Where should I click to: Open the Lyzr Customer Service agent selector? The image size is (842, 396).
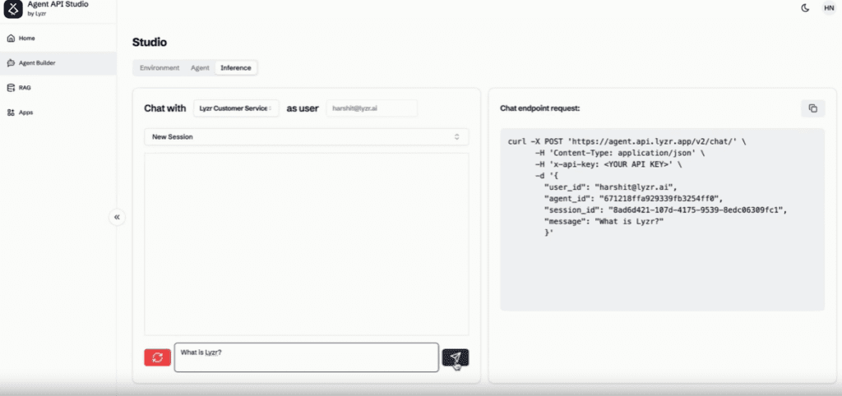(x=236, y=108)
